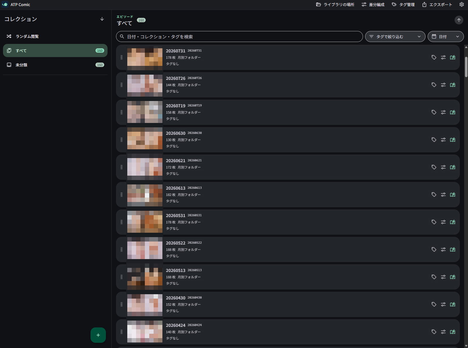Collapse collections with the sidebar down-arrow
The image size is (468, 348).
click(x=102, y=19)
